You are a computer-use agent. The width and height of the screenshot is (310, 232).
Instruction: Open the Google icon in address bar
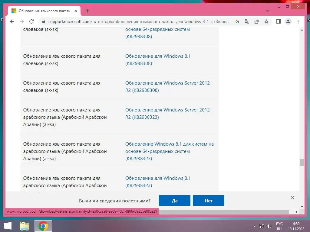pyautogui.click(x=237, y=21)
